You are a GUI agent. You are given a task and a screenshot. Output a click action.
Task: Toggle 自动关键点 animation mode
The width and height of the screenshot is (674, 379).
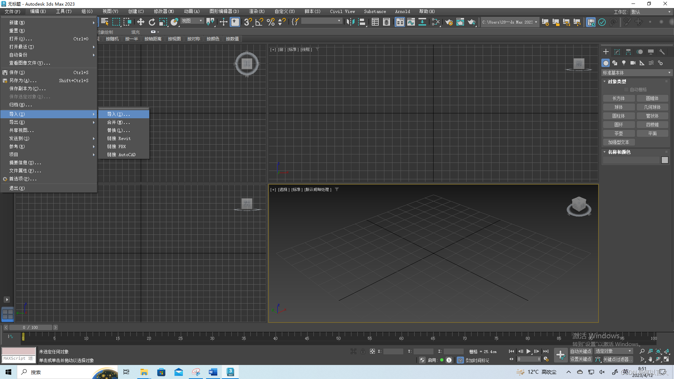pyautogui.click(x=582, y=351)
